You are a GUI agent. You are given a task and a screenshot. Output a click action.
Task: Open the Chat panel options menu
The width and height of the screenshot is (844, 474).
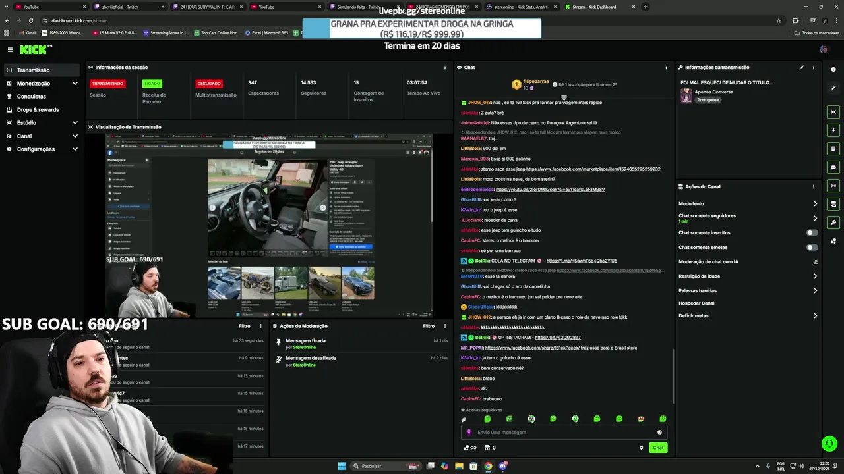tap(666, 67)
